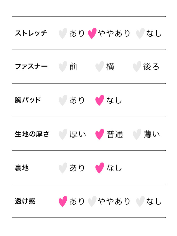The height and width of the screenshot is (236, 177).
Task: Choose the 普通 heart for 生地の厚さ
Action: coord(100,134)
